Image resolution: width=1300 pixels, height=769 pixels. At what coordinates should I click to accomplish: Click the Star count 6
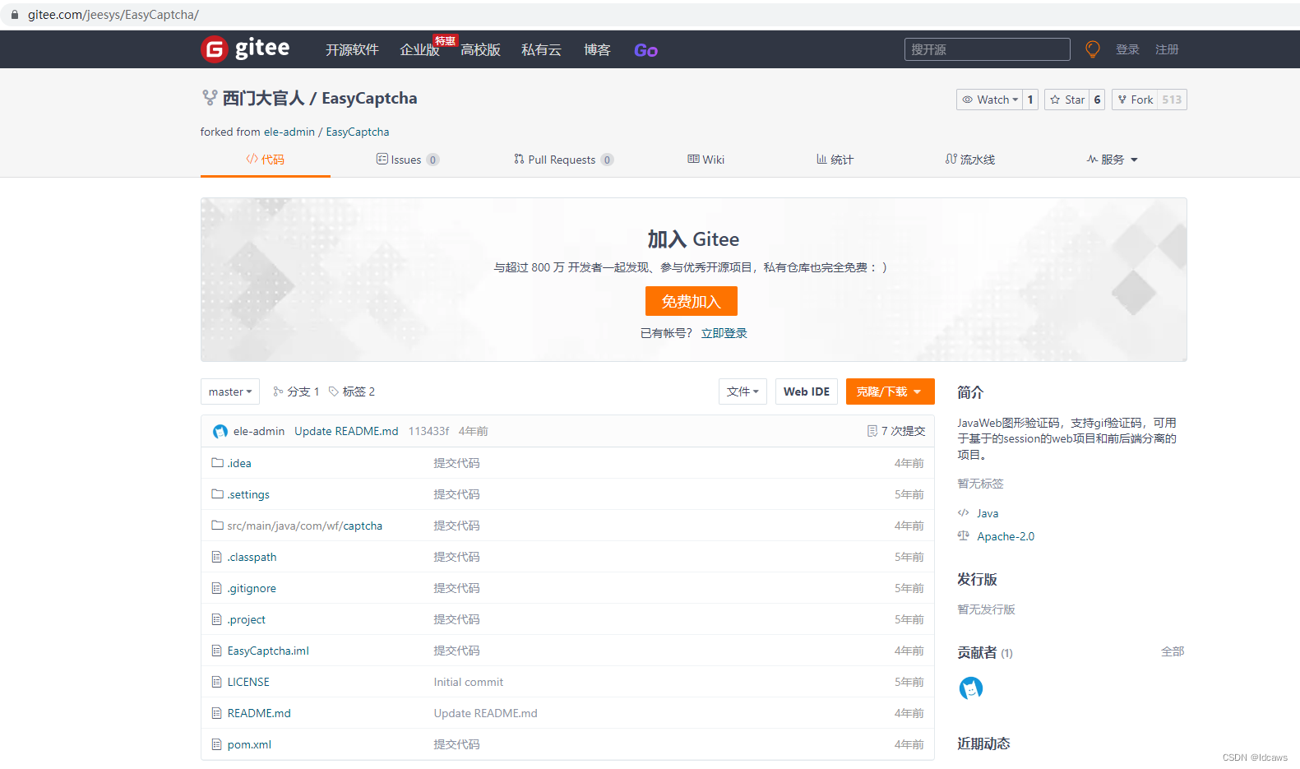[1097, 100]
